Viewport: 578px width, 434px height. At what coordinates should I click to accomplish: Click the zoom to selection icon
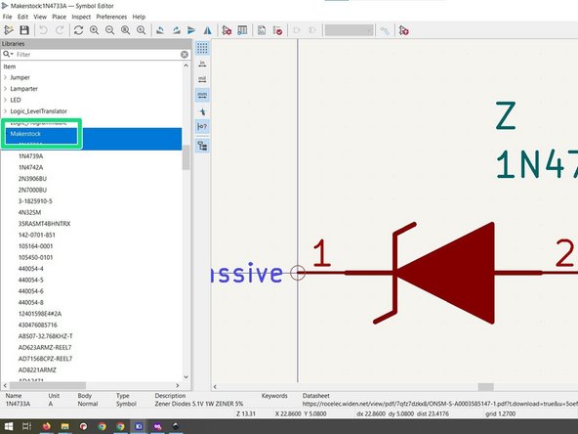[x=141, y=30]
